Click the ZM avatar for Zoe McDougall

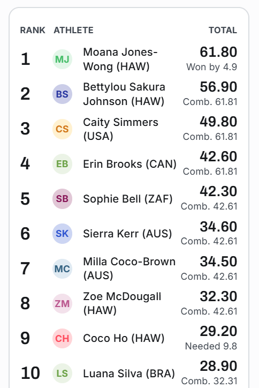point(62,304)
